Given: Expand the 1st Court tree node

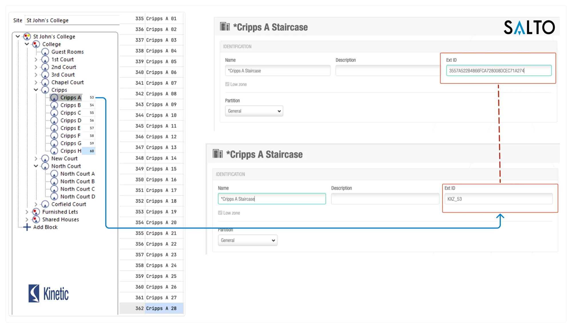Looking at the screenshot, I should 36,60.
